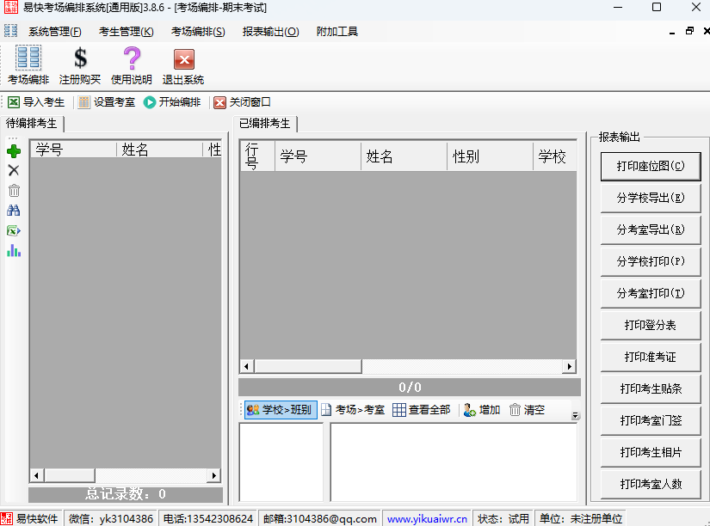Open 系统管理(F) menu
710x526 pixels.
point(55,32)
